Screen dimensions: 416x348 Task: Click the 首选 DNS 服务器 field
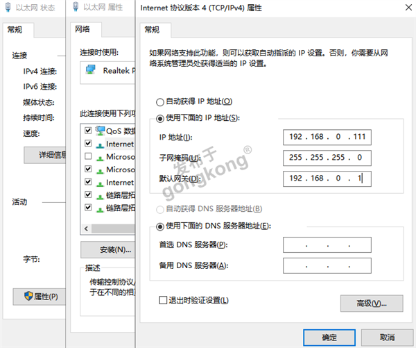pos(327,245)
